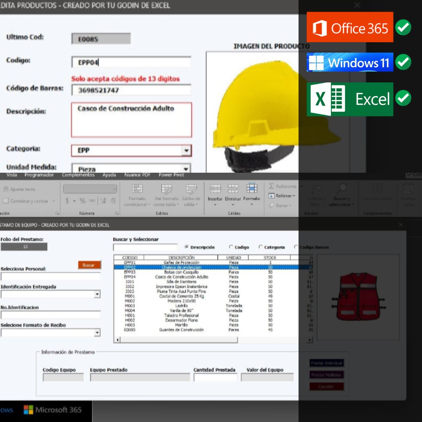Click the Autosuma sigma icon
Viewport: 422px width, 422px height.
pyautogui.click(x=272, y=186)
